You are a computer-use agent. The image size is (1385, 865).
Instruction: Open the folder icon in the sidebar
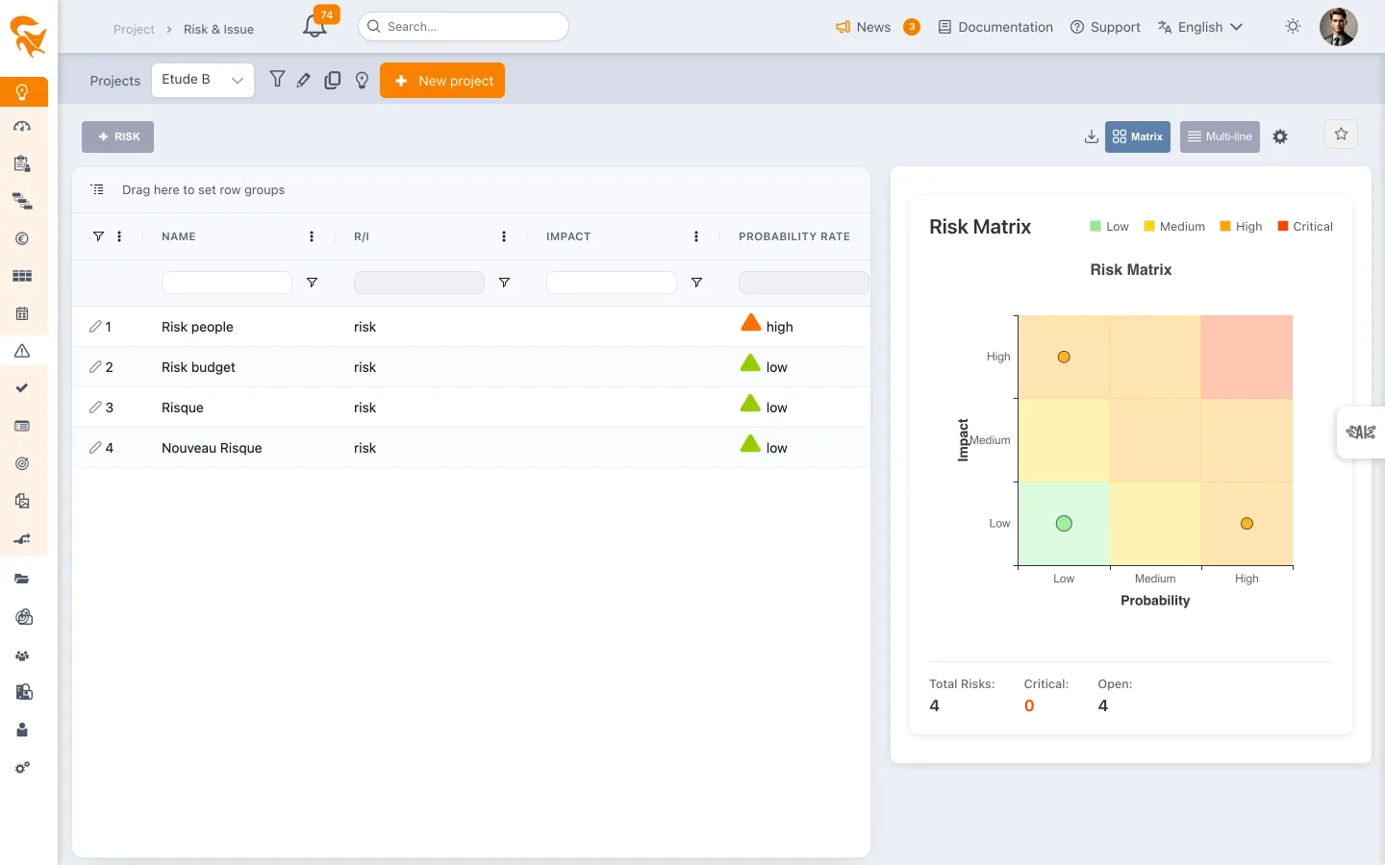(22, 579)
